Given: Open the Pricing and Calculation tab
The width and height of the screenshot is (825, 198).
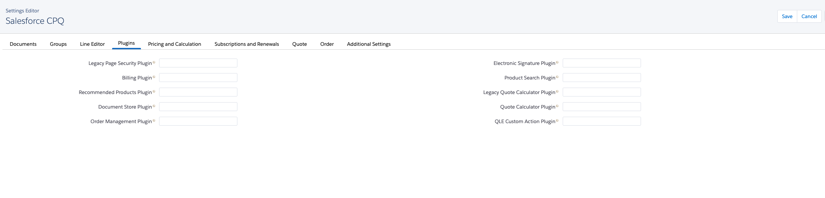Looking at the screenshot, I should (x=175, y=44).
